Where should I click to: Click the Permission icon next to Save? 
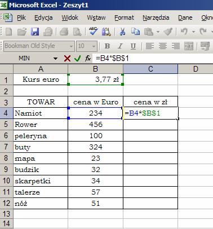(48, 32)
